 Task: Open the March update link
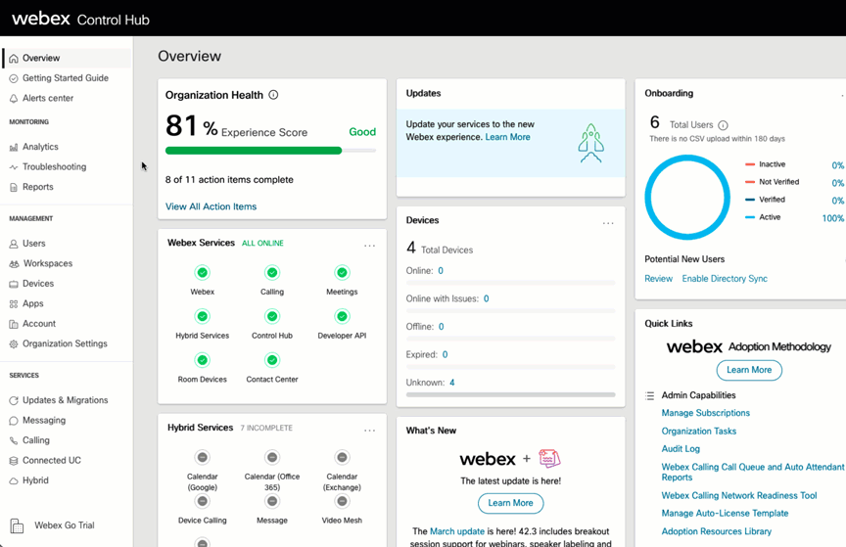pos(457,531)
